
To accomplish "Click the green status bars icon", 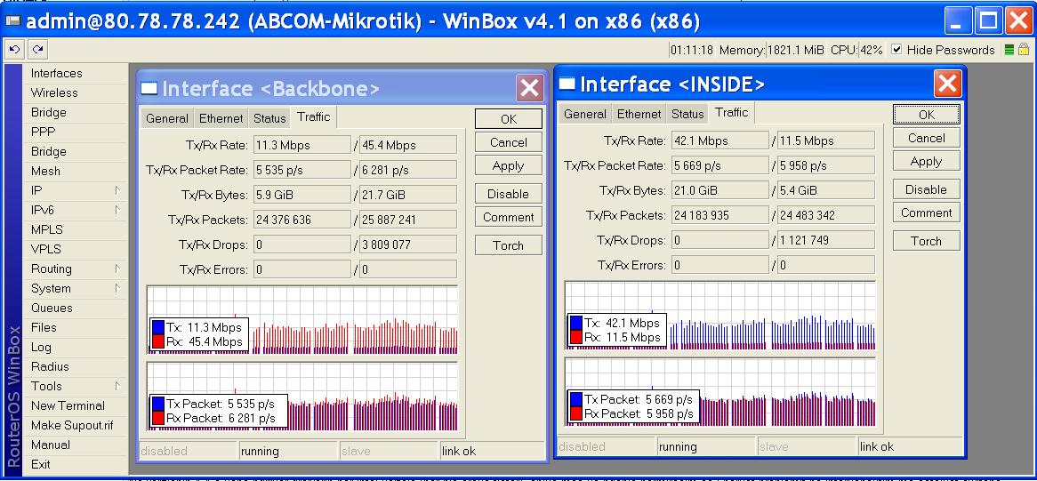I will [1009, 50].
